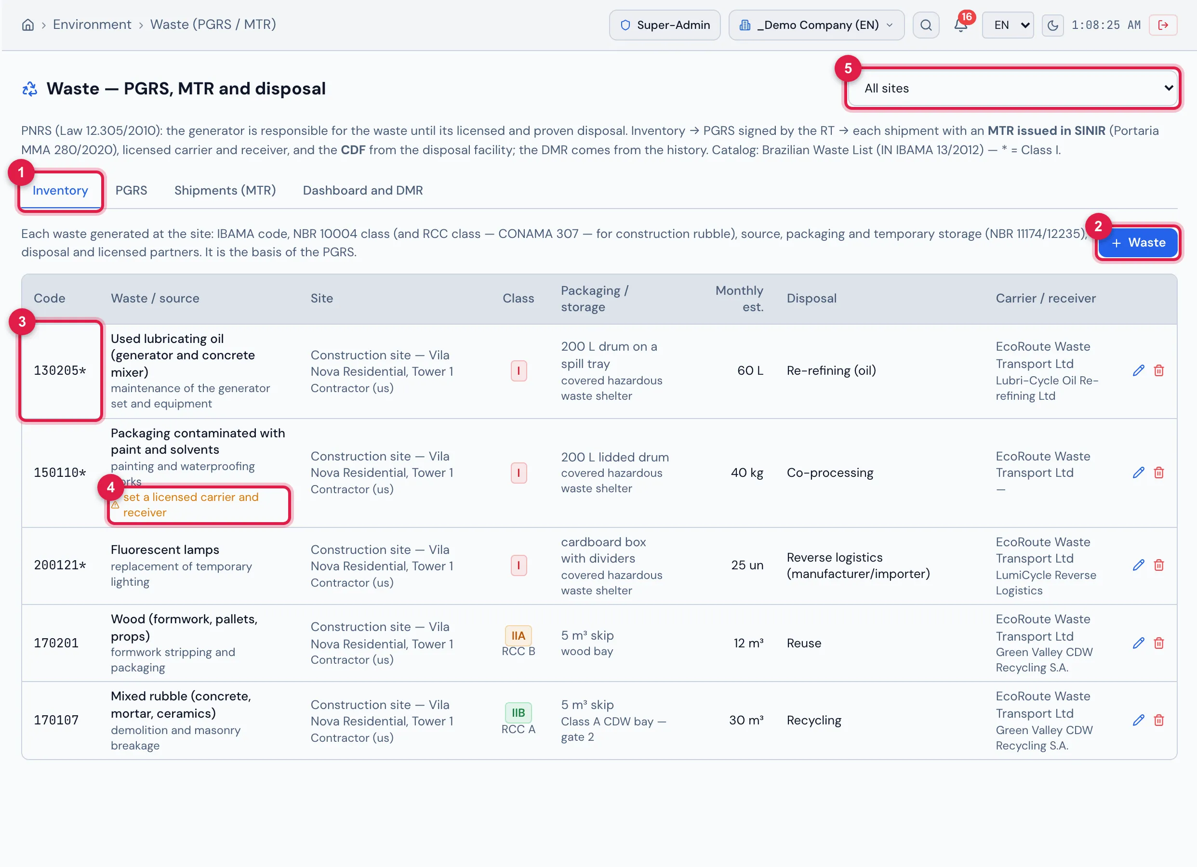The width and height of the screenshot is (1197, 867).
Task: Click the Co-processing disposal cell
Action: (x=830, y=473)
